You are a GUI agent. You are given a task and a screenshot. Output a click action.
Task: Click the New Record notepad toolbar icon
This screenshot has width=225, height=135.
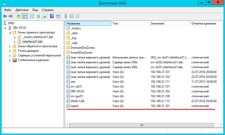(x=72, y=16)
